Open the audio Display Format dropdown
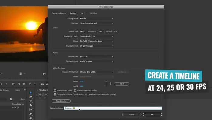Screen dimensions: 212x120 pos(96,61)
